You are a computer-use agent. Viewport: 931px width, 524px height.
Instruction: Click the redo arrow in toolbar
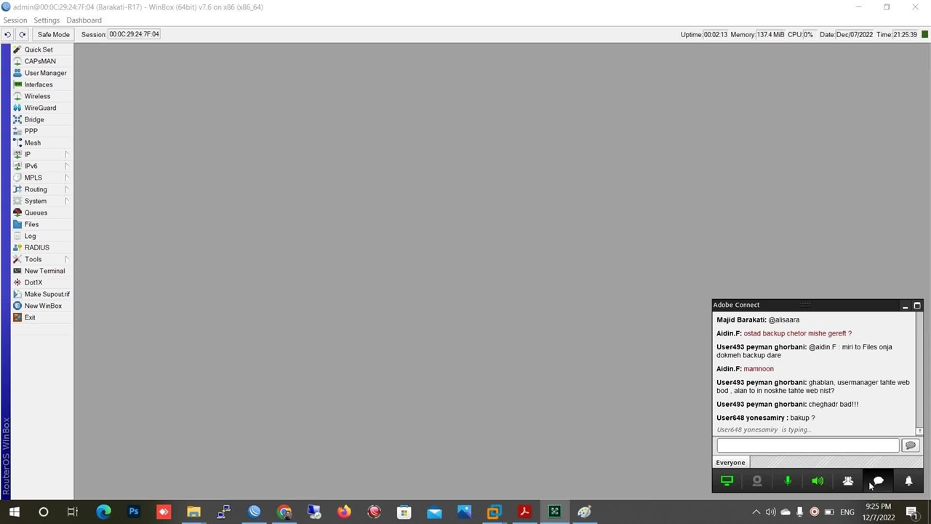coord(23,34)
